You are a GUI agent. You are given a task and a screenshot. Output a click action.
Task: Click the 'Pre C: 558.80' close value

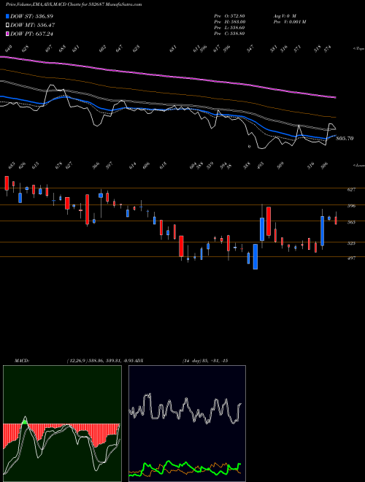point(229,34)
